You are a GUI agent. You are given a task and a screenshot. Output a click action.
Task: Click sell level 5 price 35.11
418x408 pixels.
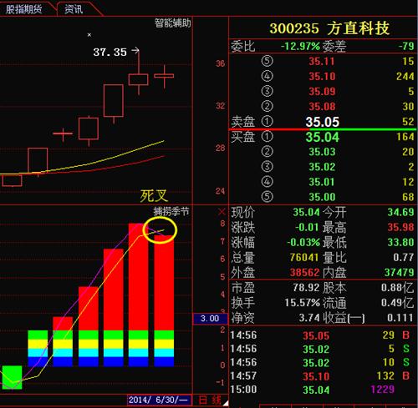pyautogui.click(x=322, y=61)
